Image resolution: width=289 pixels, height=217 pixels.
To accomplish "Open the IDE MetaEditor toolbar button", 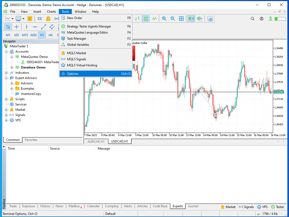I will click(40, 19).
